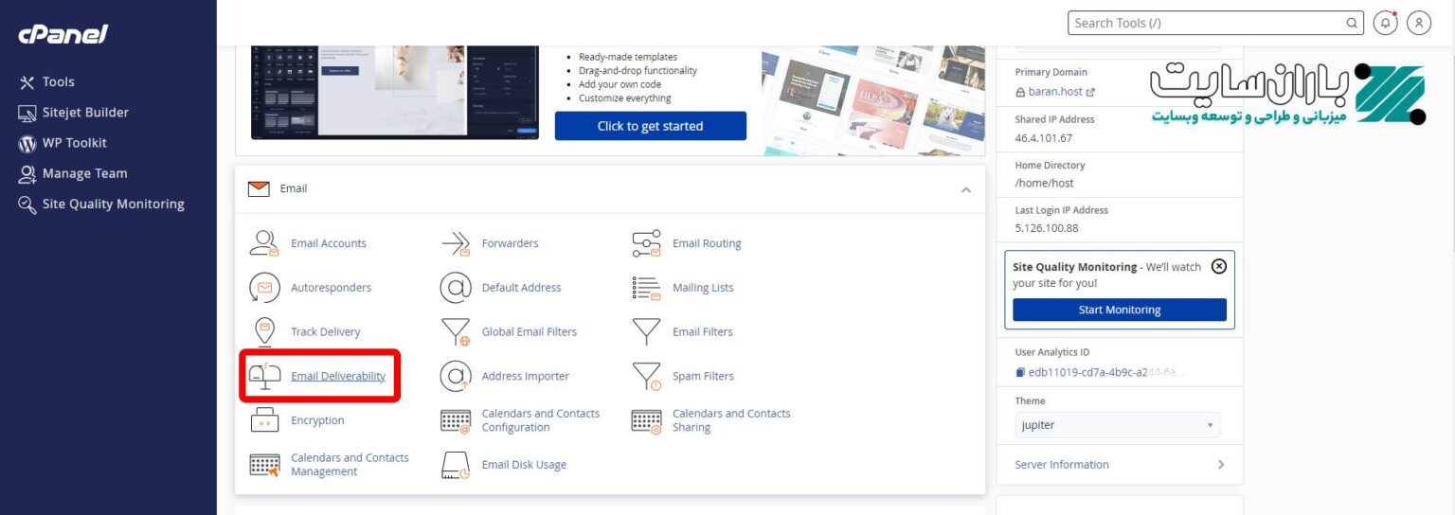Image resolution: width=1455 pixels, height=515 pixels.
Task: Click the Start Monitoring button
Action: coord(1119,310)
